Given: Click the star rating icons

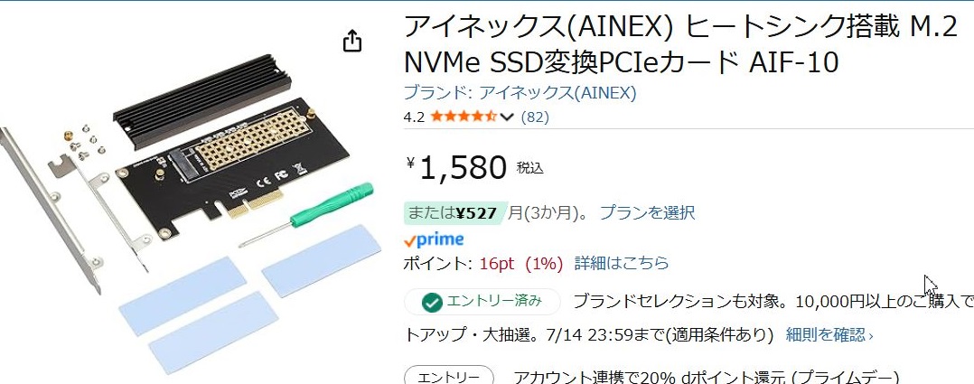Looking at the screenshot, I should pos(463,117).
